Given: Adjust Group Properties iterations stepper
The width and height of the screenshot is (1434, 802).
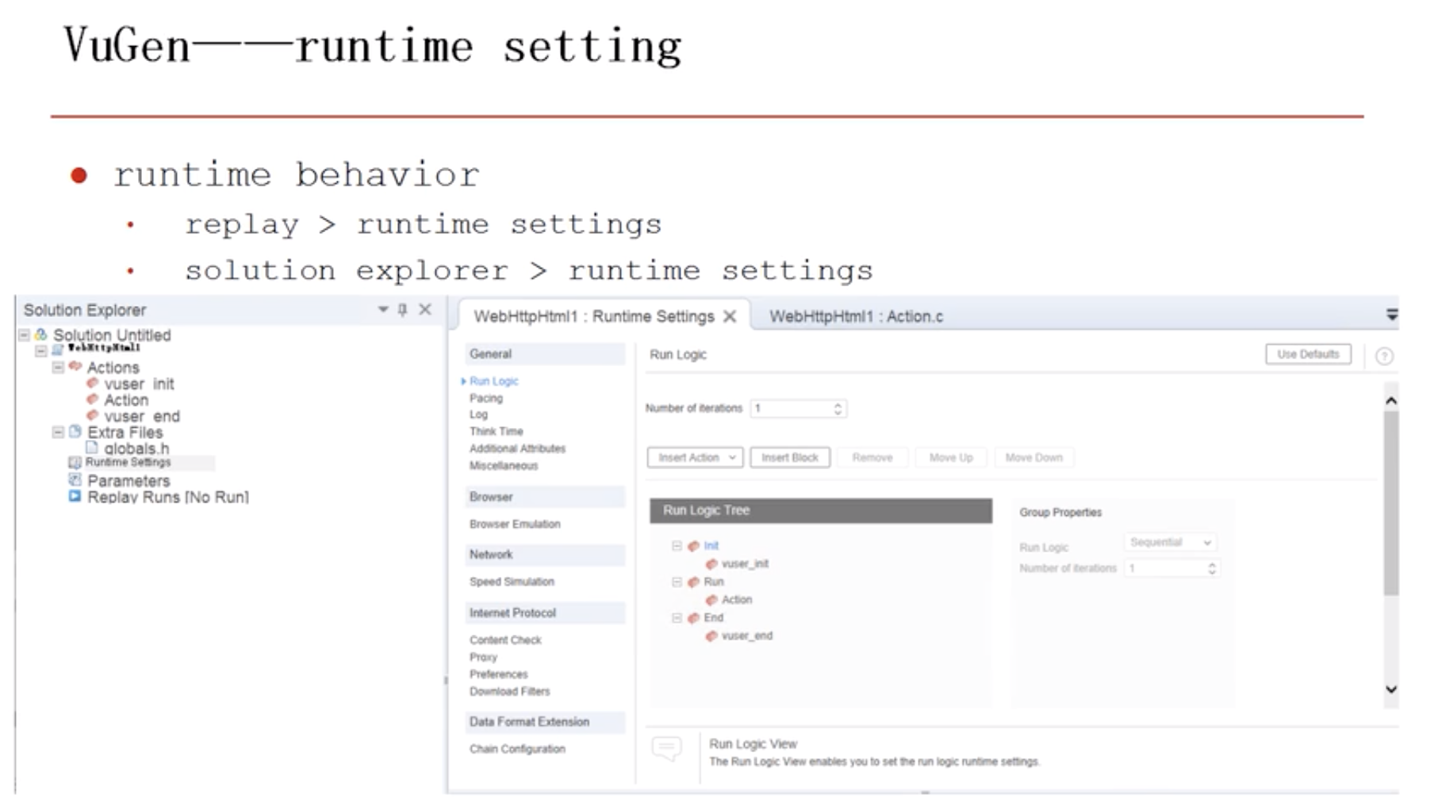Looking at the screenshot, I should point(1212,568).
